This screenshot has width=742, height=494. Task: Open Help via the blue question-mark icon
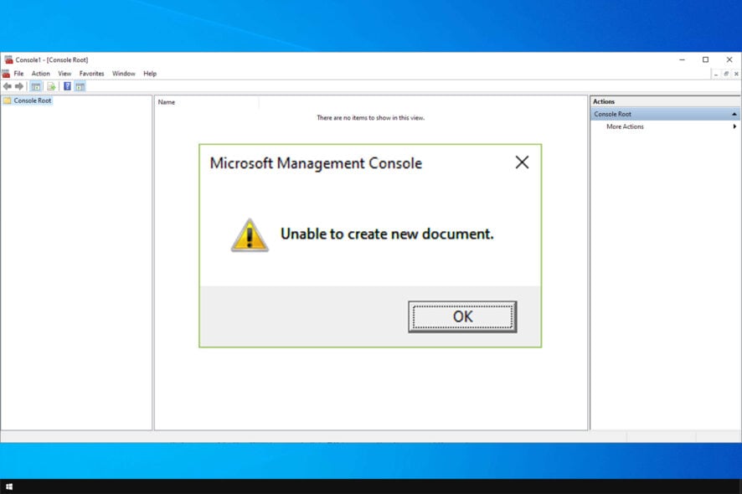[67, 86]
